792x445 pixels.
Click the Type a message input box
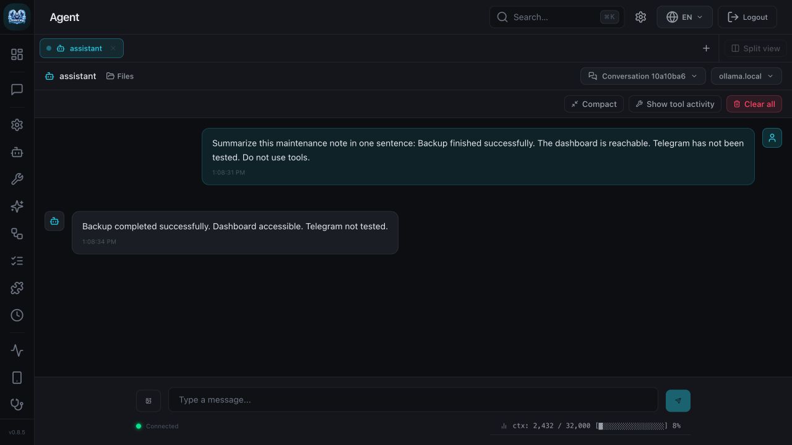click(413, 400)
